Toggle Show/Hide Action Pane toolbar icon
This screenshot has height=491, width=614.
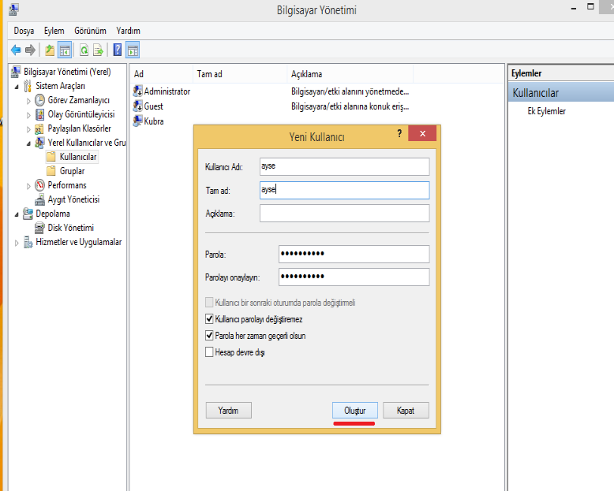(x=133, y=50)
